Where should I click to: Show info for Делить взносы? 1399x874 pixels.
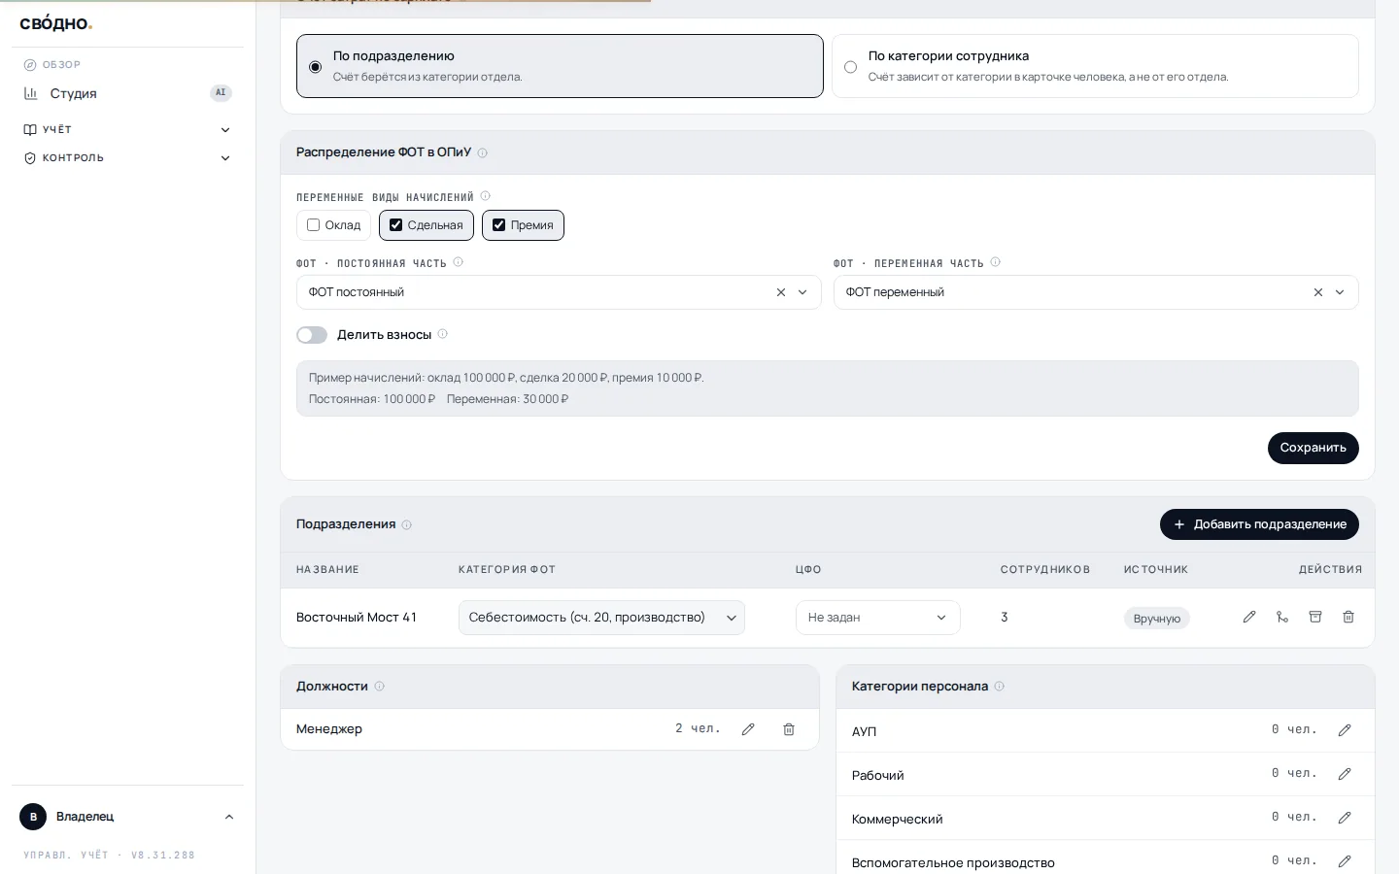(443, 334)
